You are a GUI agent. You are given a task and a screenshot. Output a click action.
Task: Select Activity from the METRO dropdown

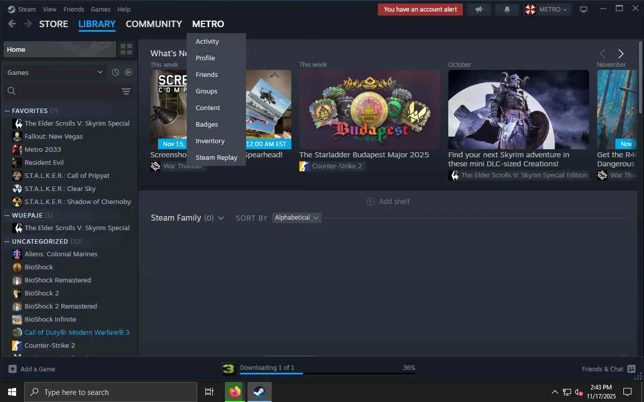click(216, 41)
